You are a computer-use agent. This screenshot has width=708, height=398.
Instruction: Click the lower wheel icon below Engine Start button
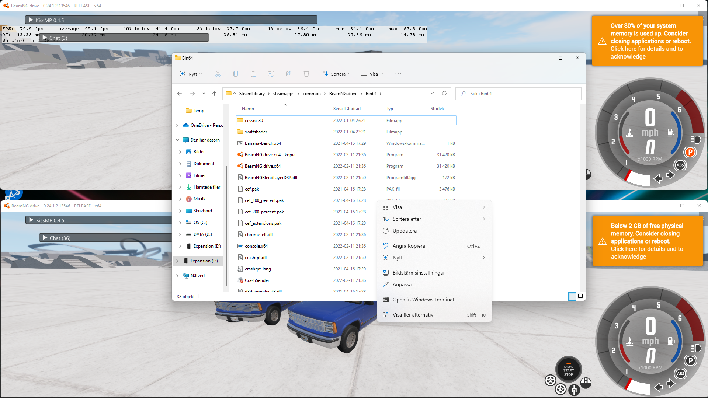560,389
